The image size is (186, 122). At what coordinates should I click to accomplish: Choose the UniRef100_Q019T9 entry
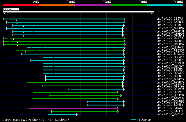point(170,92)
